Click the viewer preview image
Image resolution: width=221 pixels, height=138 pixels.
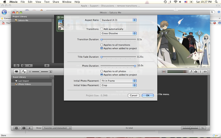pyautogui.click(x=183, y=41)
